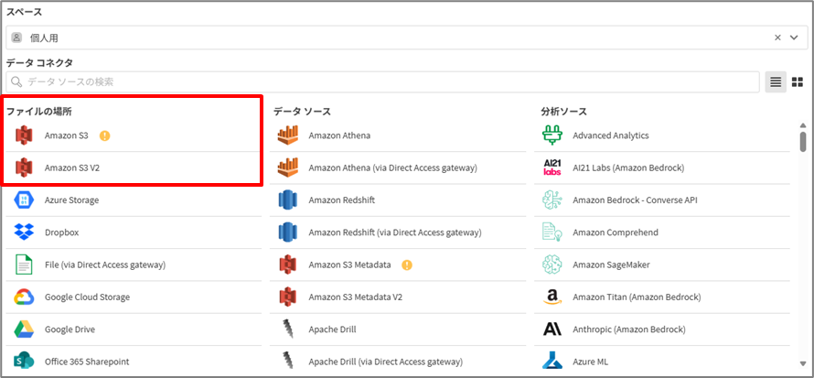Clear the selected 個人用 space

(x=778, y=38)
